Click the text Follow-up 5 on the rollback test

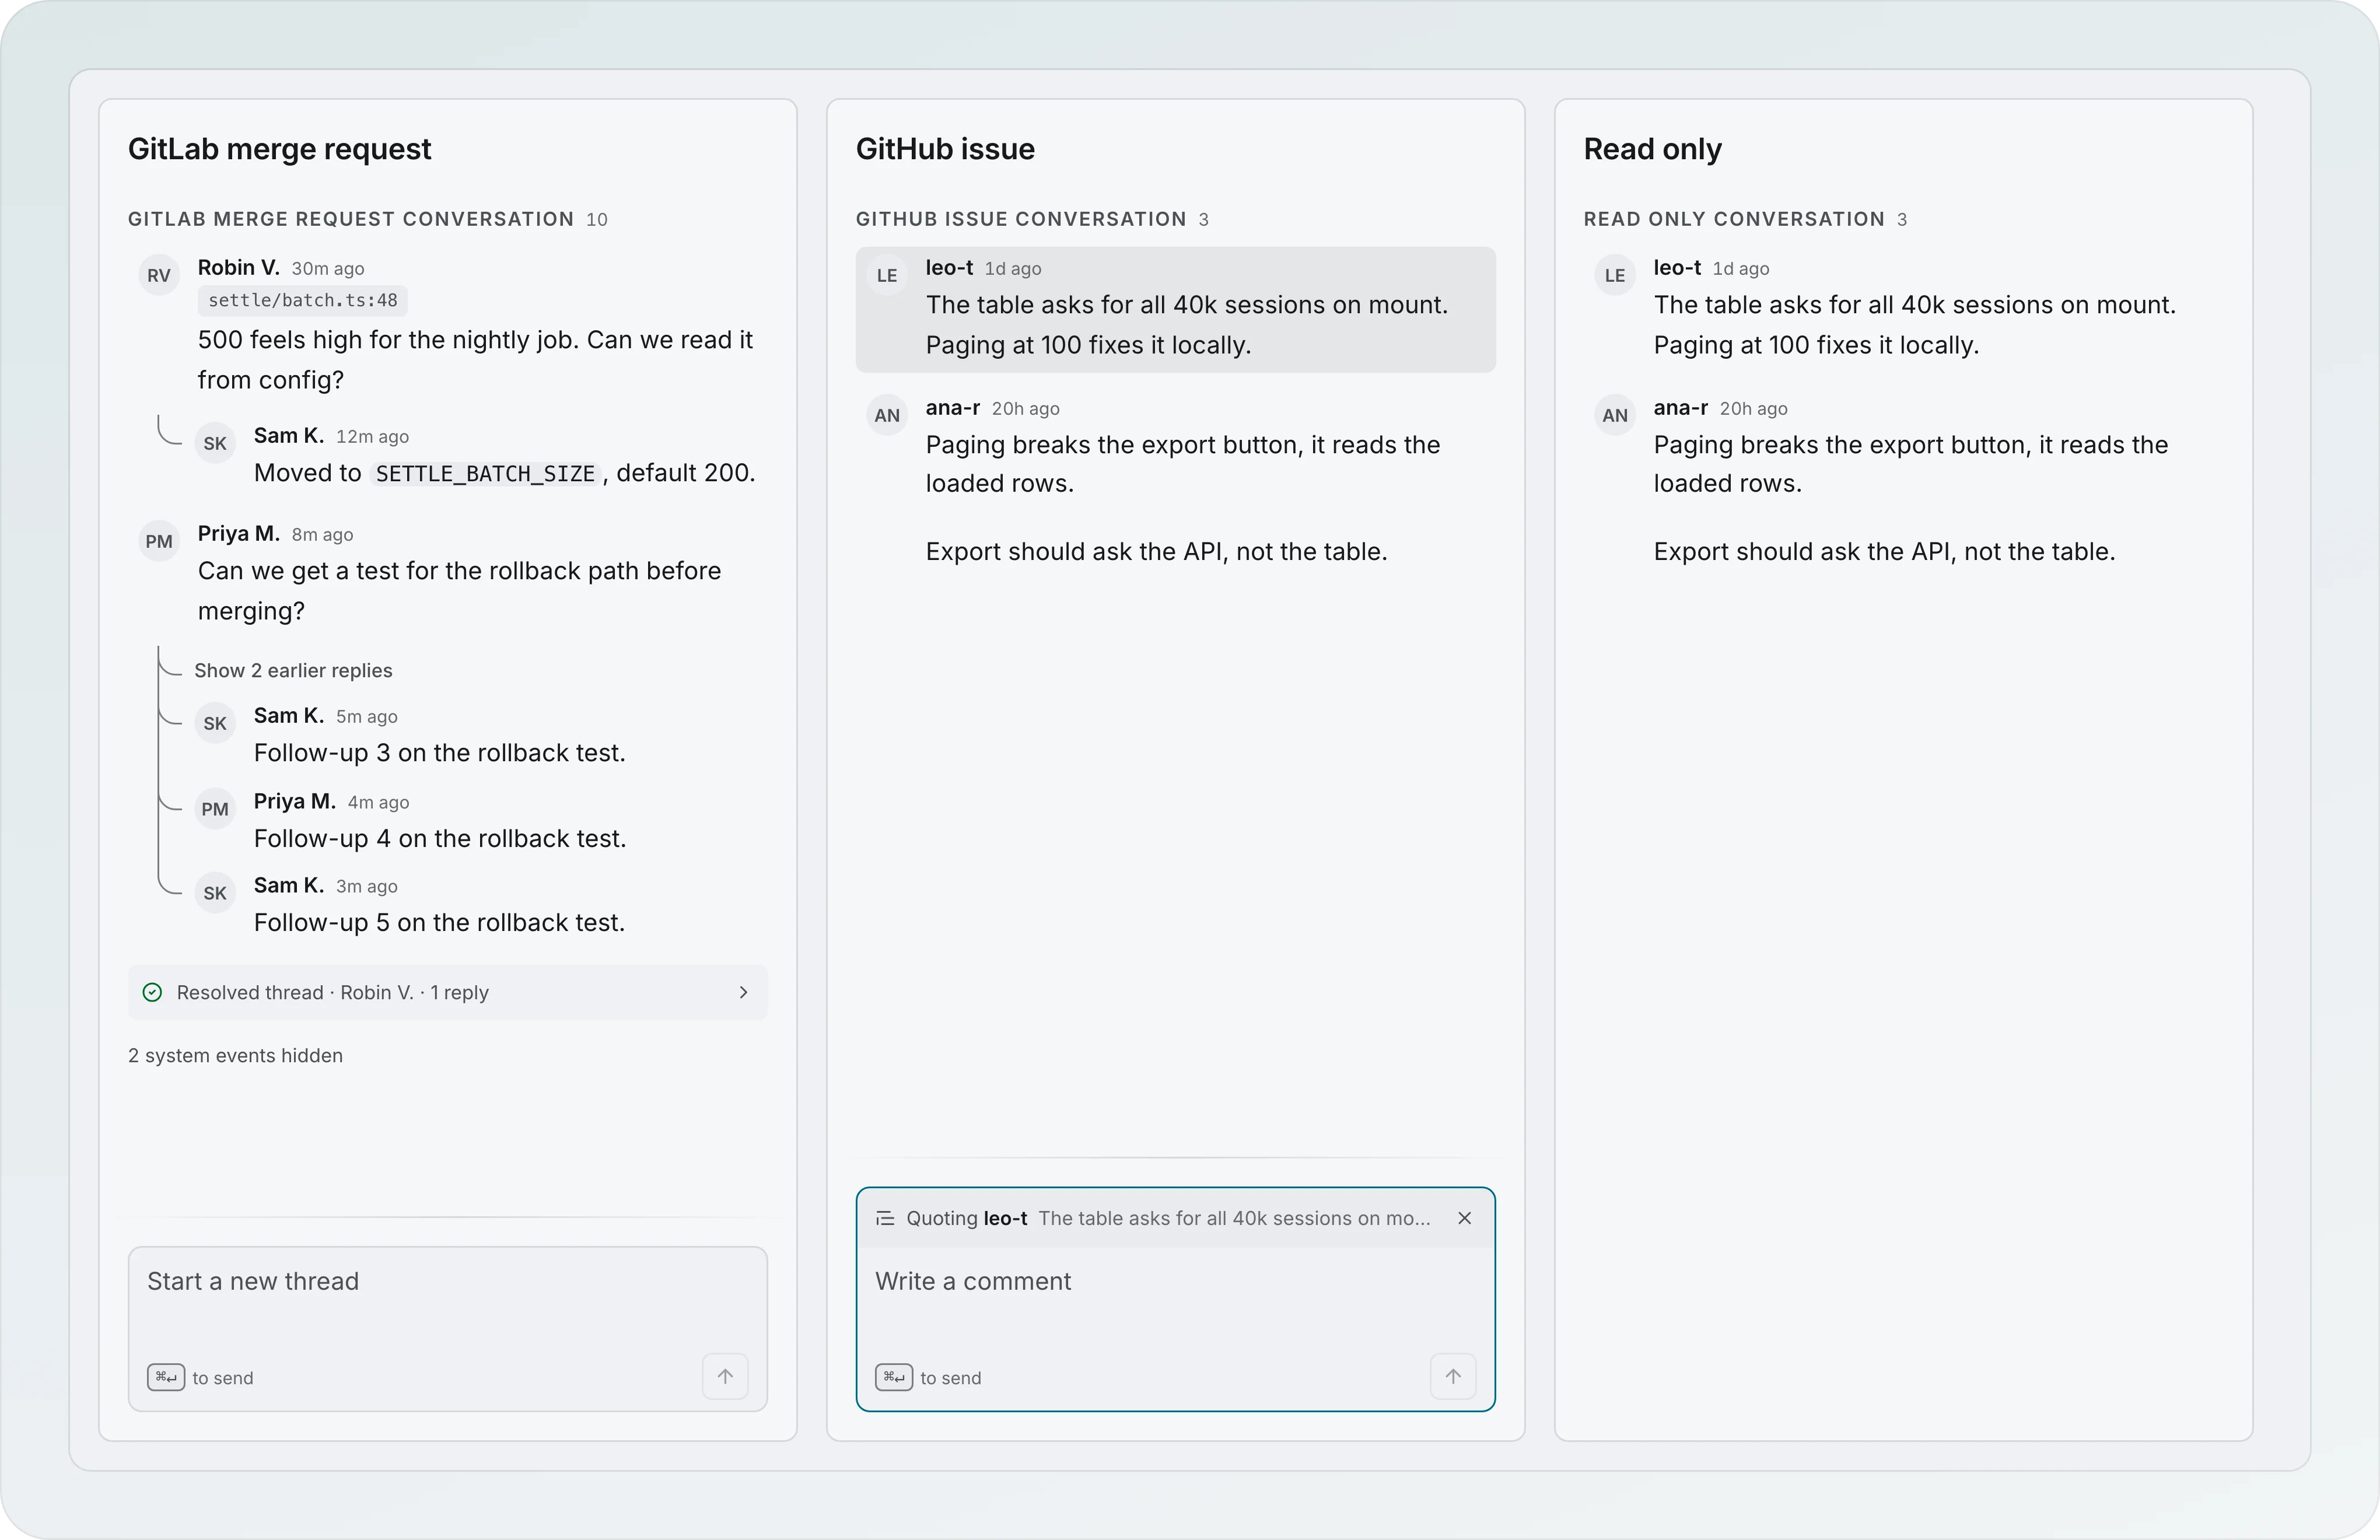[x=440, y=923]
